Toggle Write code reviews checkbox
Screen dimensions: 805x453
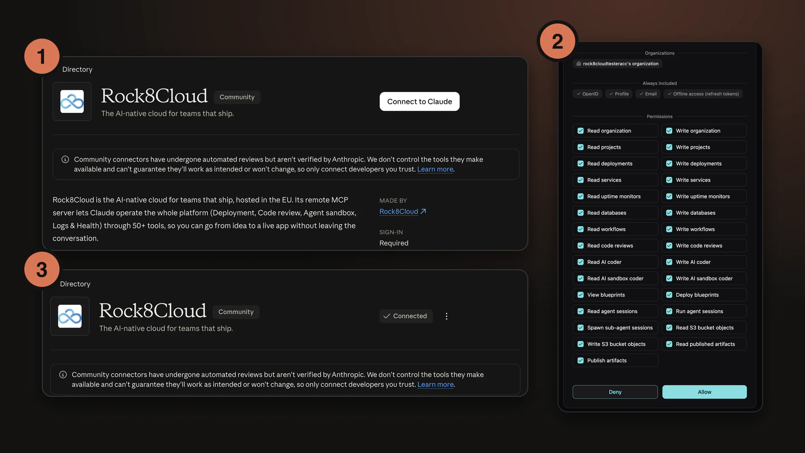pos(669,246)
